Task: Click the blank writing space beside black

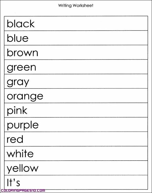Action: click(x=91, y=23)
